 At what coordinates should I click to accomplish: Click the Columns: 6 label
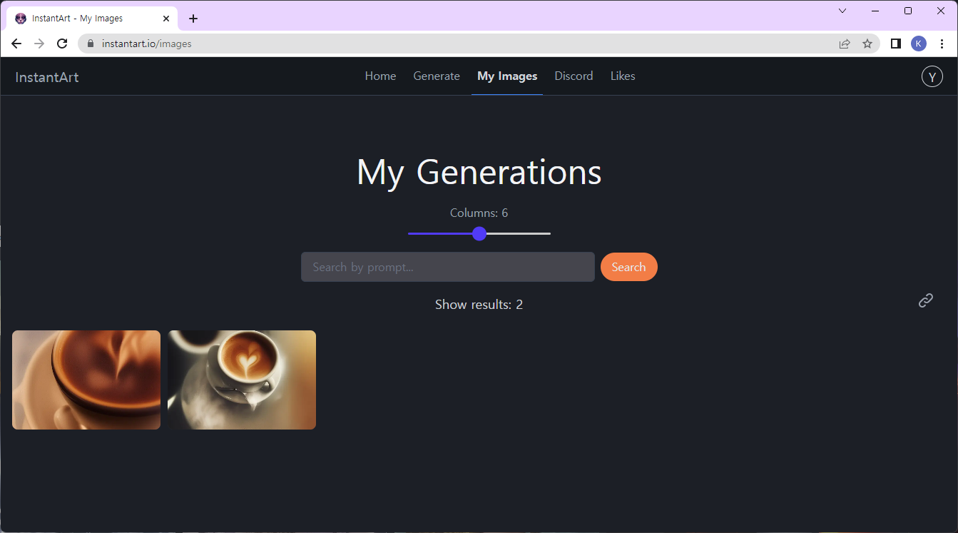479,213
